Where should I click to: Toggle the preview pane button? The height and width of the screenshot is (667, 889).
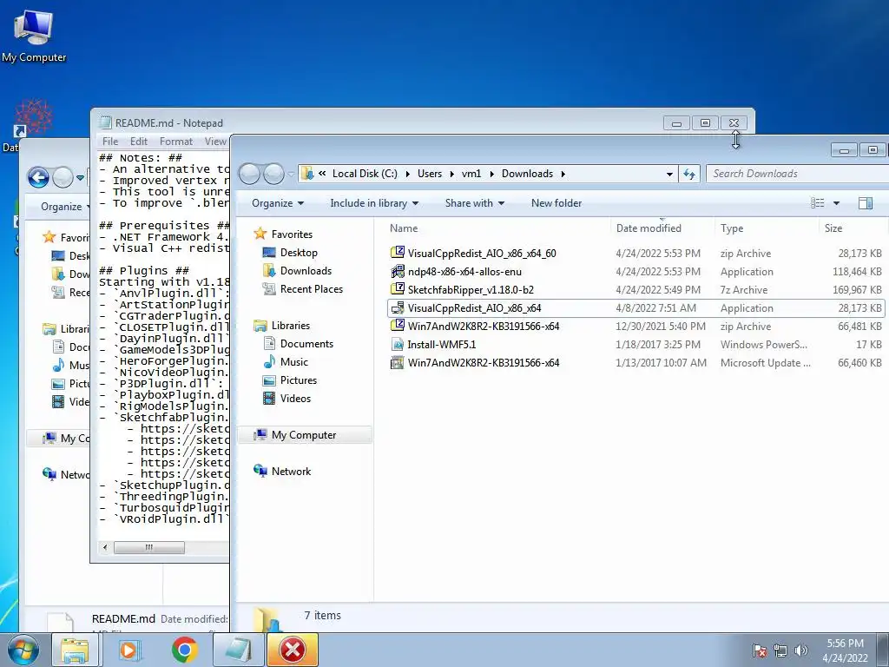(x=866, y=203)
